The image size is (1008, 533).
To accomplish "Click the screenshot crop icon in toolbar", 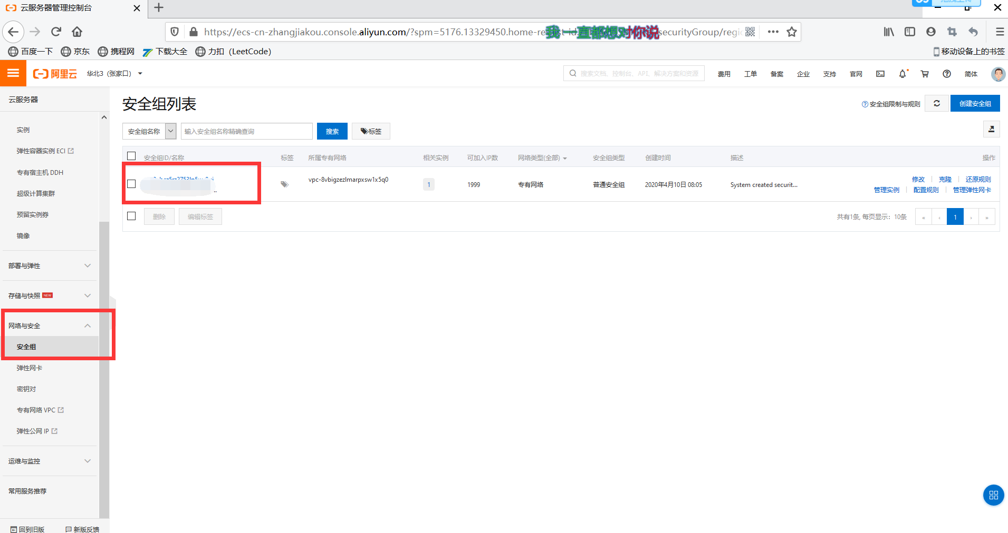I will pos(952,32).
